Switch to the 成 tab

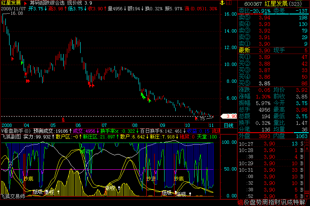click(x=290, y=202)
